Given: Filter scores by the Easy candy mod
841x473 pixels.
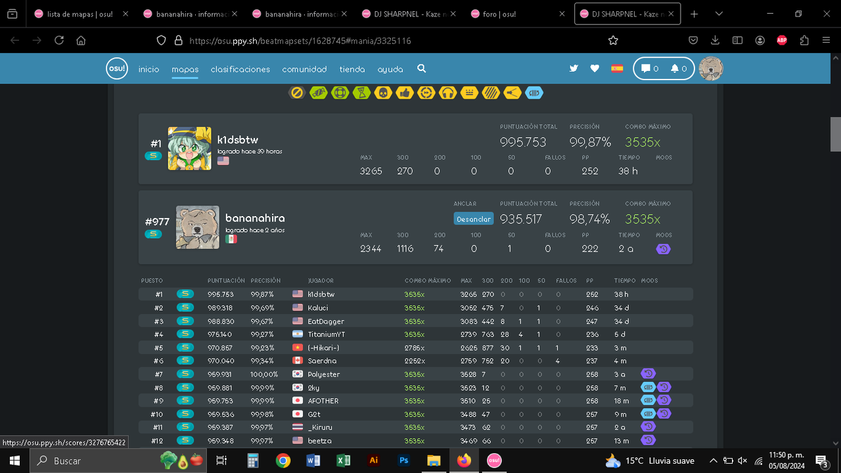Looking at the screenshot, I should 319,93.
